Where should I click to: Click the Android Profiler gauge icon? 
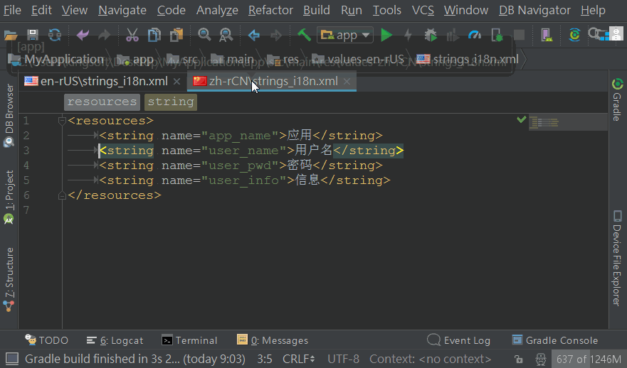click(475, 35)
